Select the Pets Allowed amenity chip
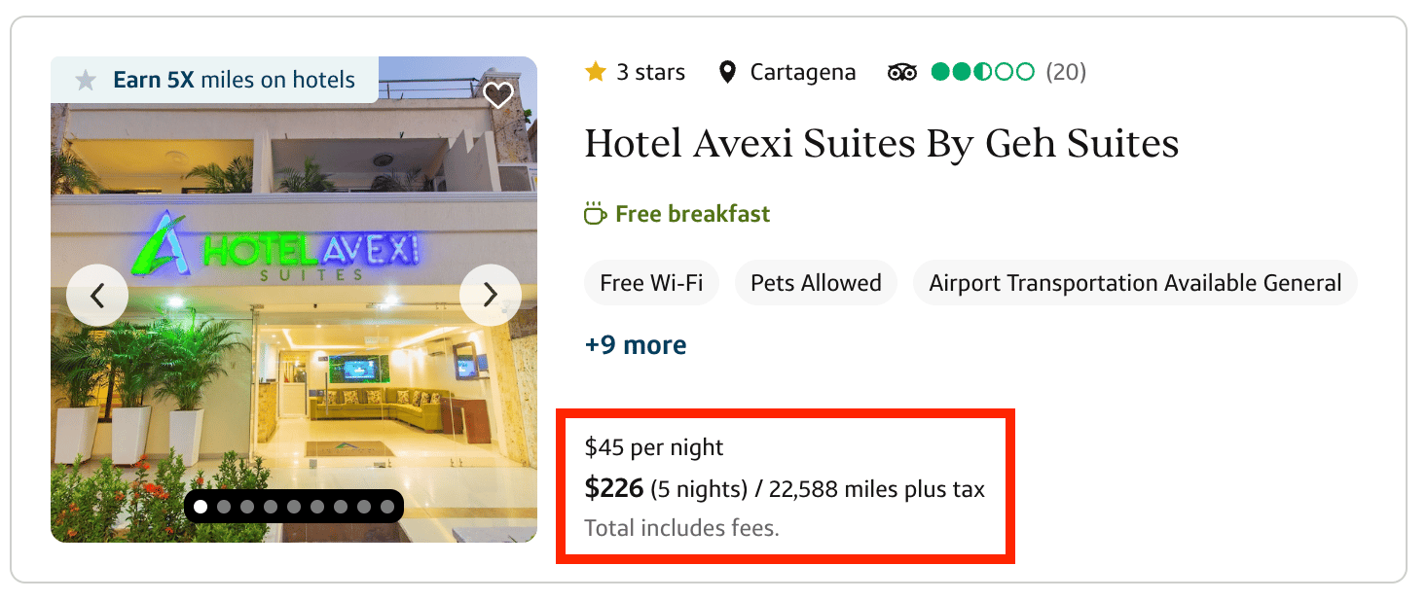This screenshot has width=1427, height=601. 816,283
